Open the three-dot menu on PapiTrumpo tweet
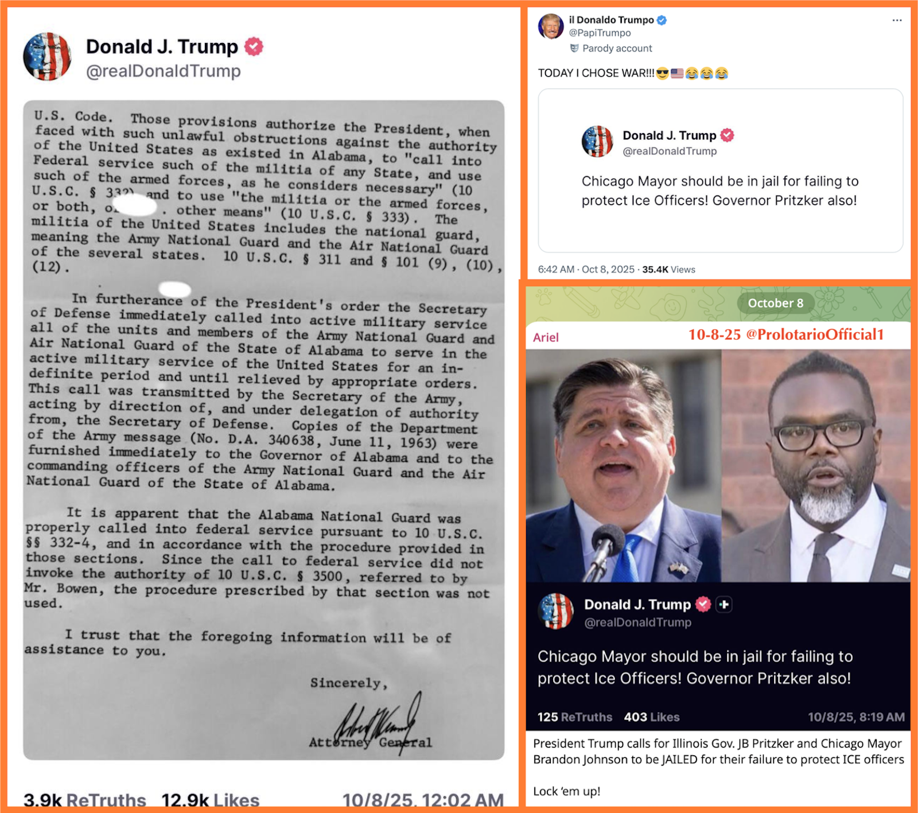 [897, 20]
